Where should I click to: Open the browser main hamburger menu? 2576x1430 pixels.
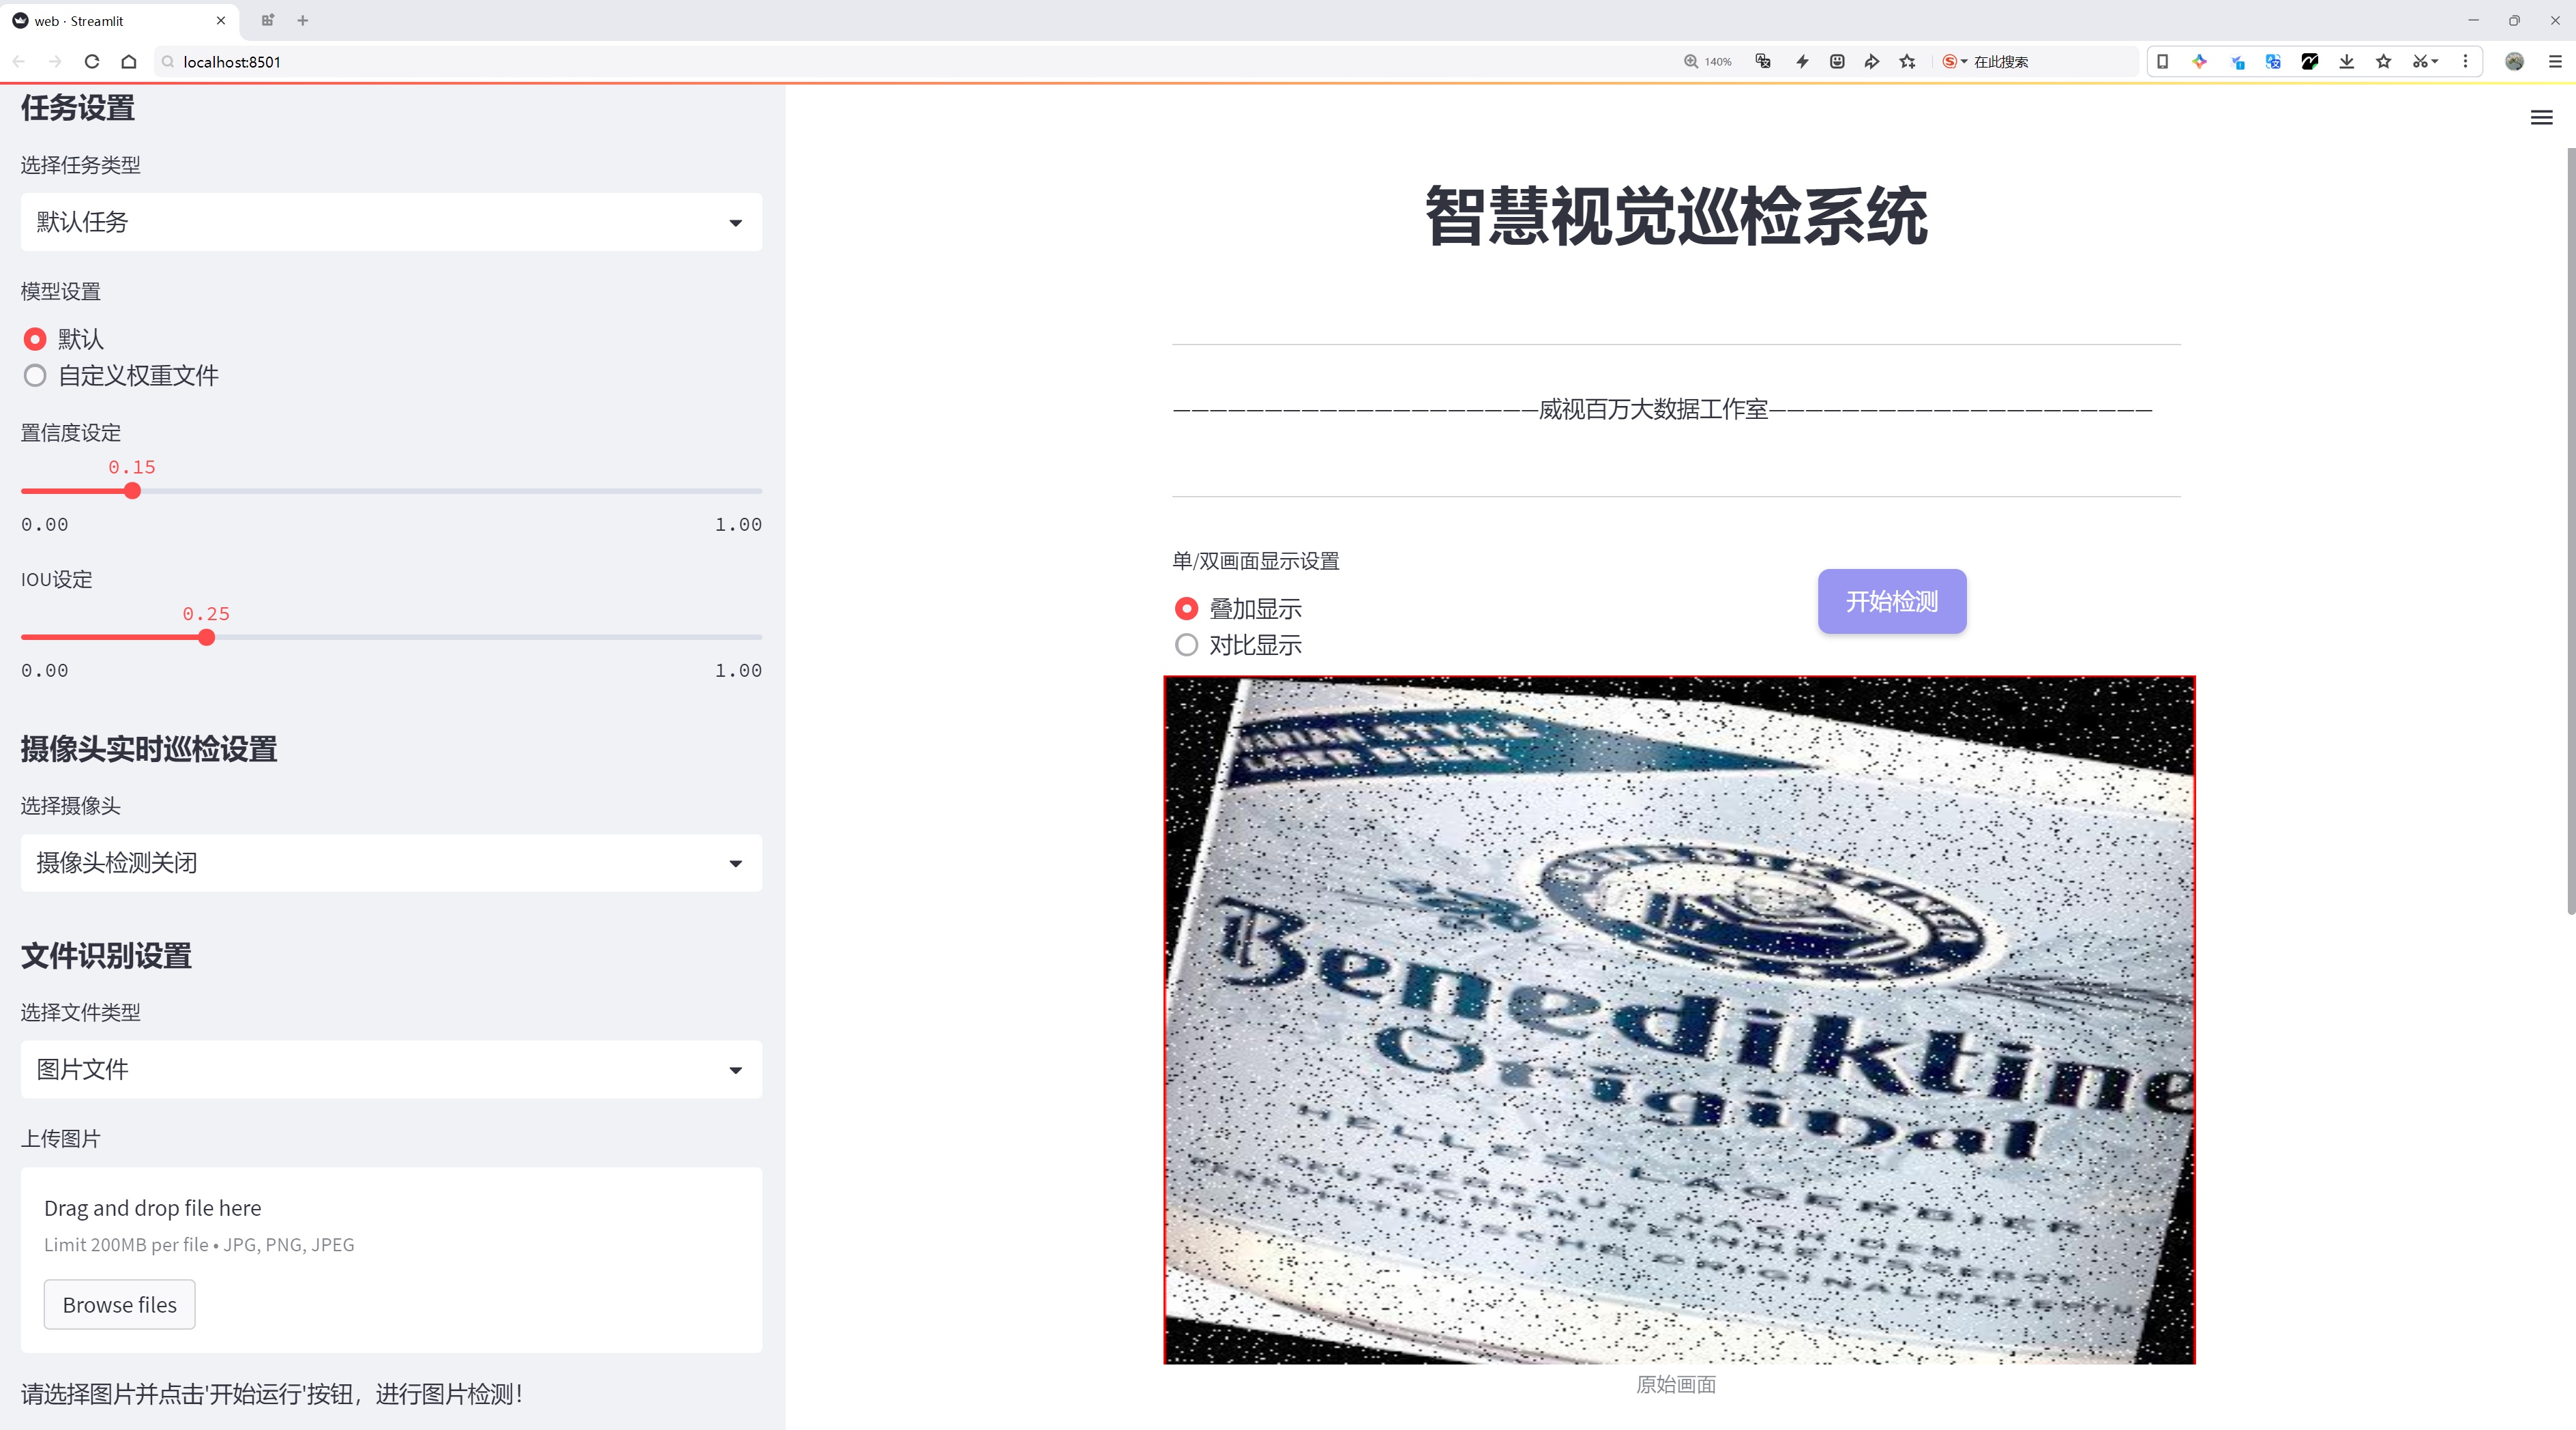[x=2555, y=61]
